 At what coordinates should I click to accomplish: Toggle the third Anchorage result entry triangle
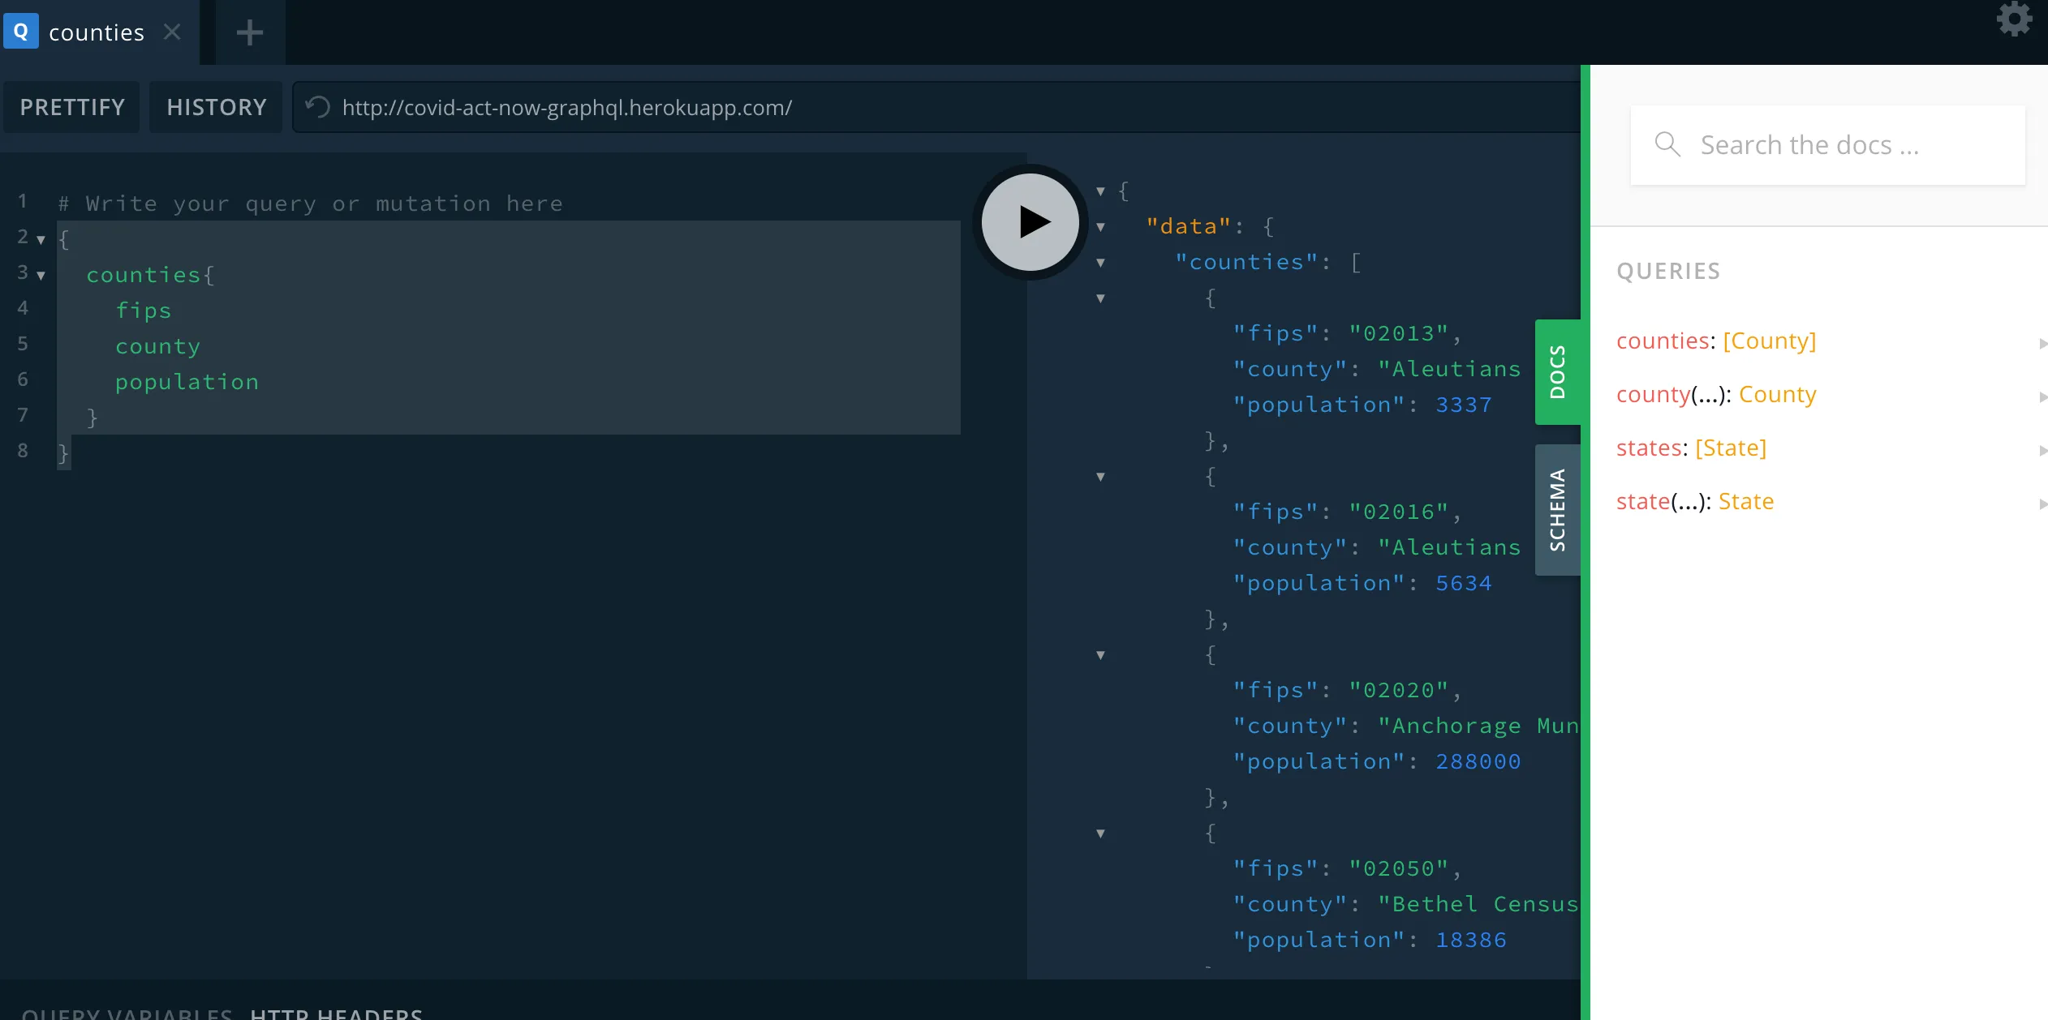click(x=1099, y=655)
